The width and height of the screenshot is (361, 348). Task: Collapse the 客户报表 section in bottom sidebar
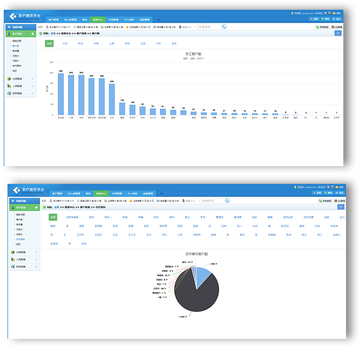[x=35, y=207]
